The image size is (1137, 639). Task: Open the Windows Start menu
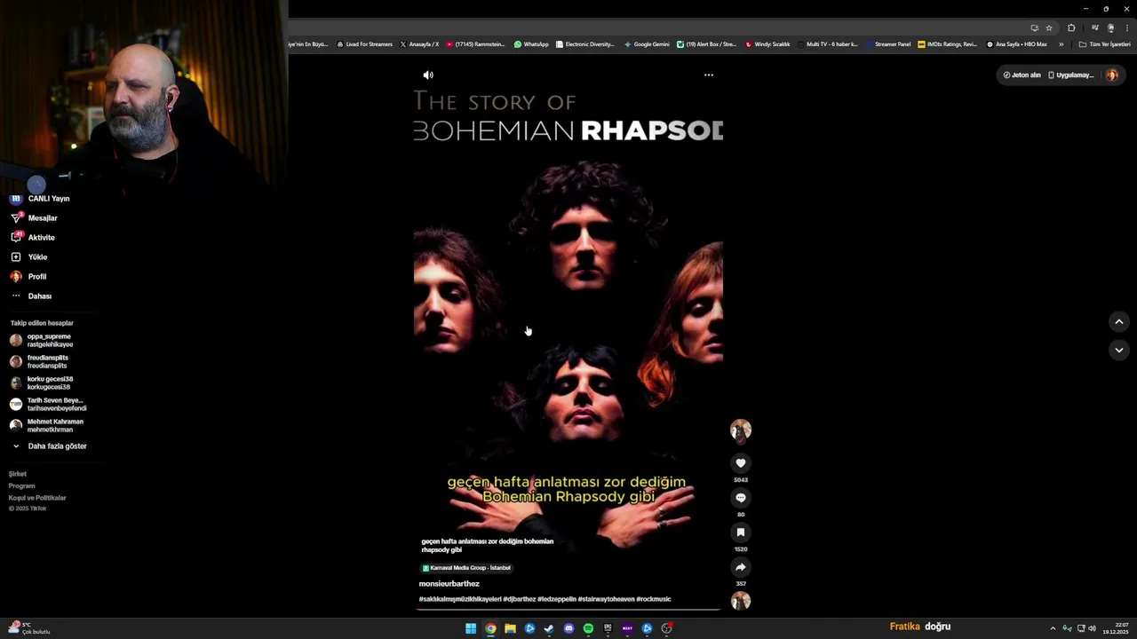[x=471, y=628]
